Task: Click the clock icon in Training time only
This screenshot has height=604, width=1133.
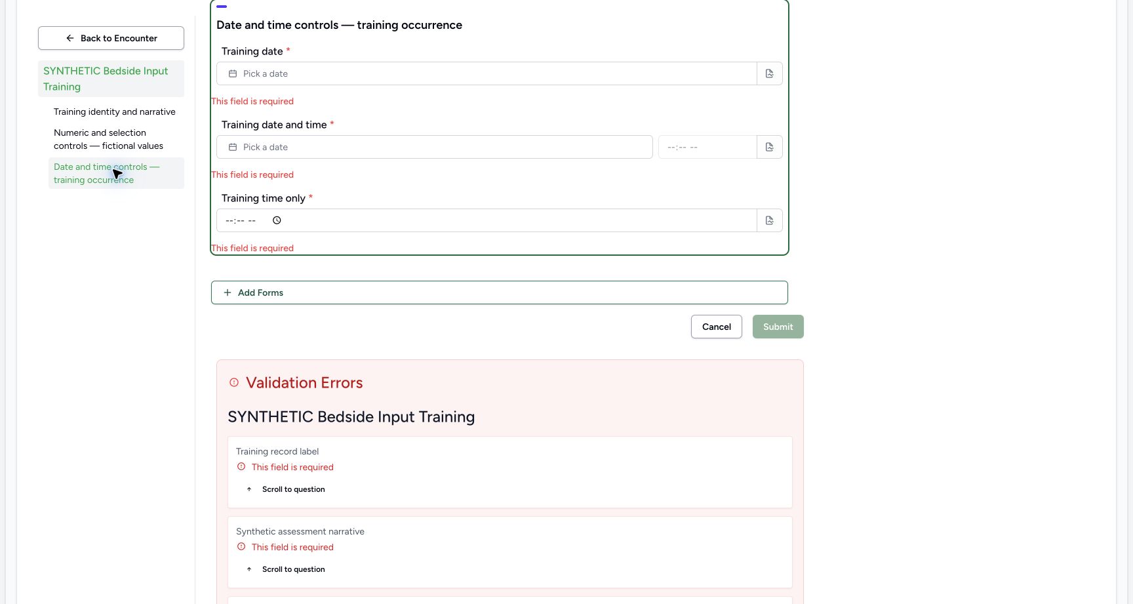Action: [x=277, y=220]
